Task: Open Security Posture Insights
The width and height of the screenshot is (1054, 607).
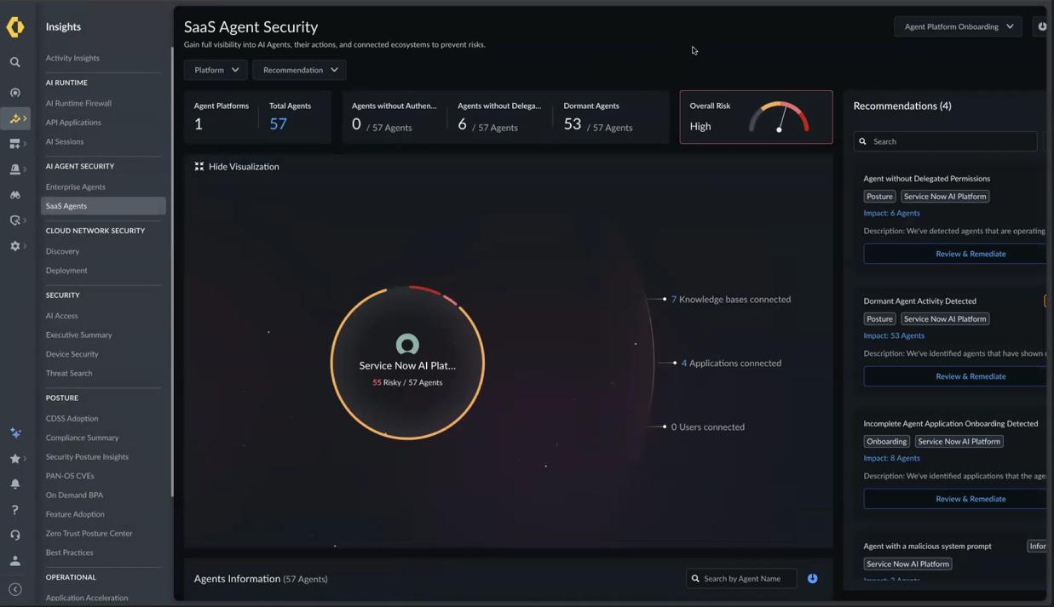Action: (87, 457)
